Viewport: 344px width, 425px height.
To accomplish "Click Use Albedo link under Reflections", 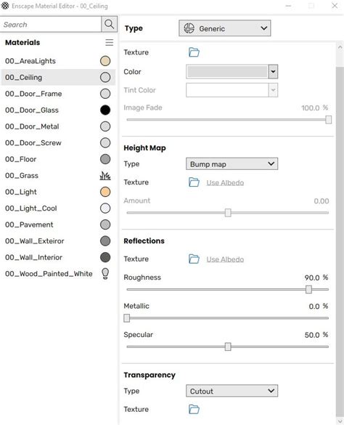I will pos(225,259).
